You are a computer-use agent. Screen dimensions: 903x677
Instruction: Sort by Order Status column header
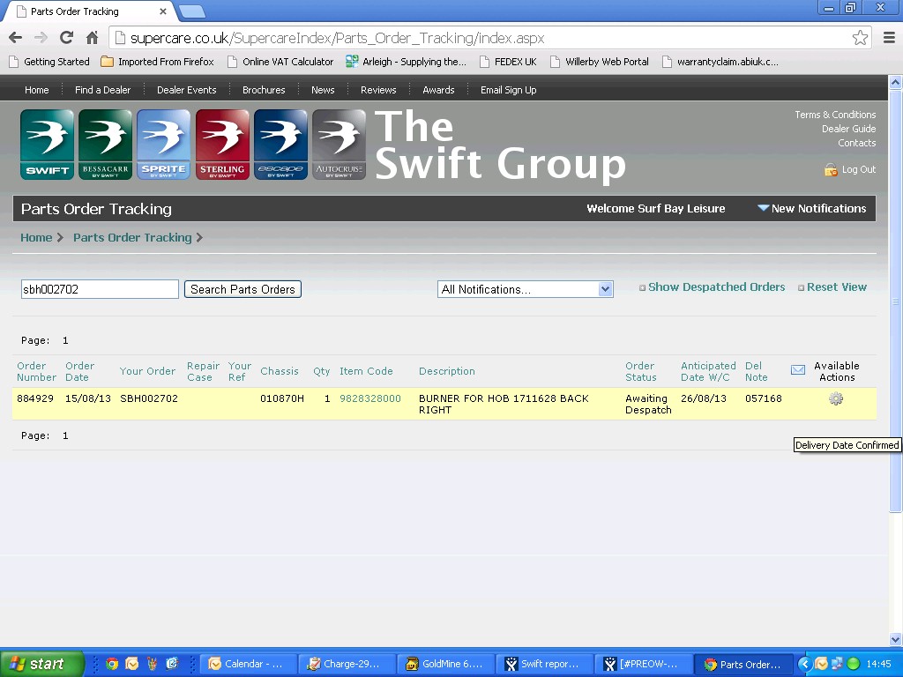click(640, 371)
